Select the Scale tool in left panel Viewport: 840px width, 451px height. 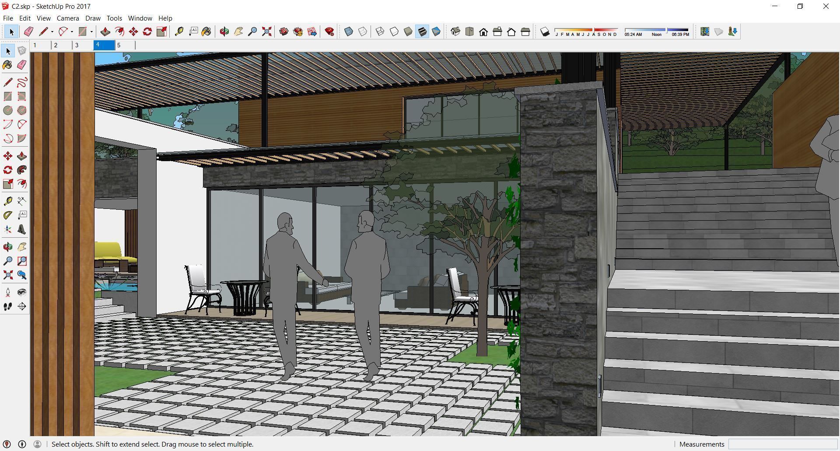point(8,184)
